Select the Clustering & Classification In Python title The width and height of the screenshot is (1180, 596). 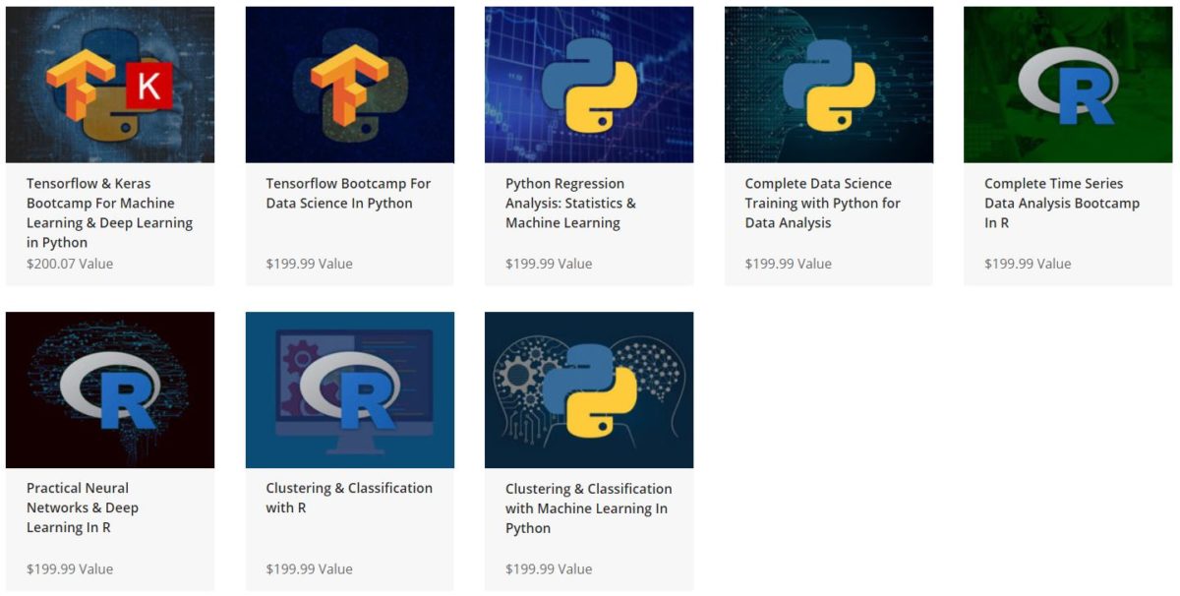pos(587,508)
